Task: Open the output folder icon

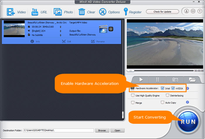Action: pyautogui.click(x=192, y=80)
